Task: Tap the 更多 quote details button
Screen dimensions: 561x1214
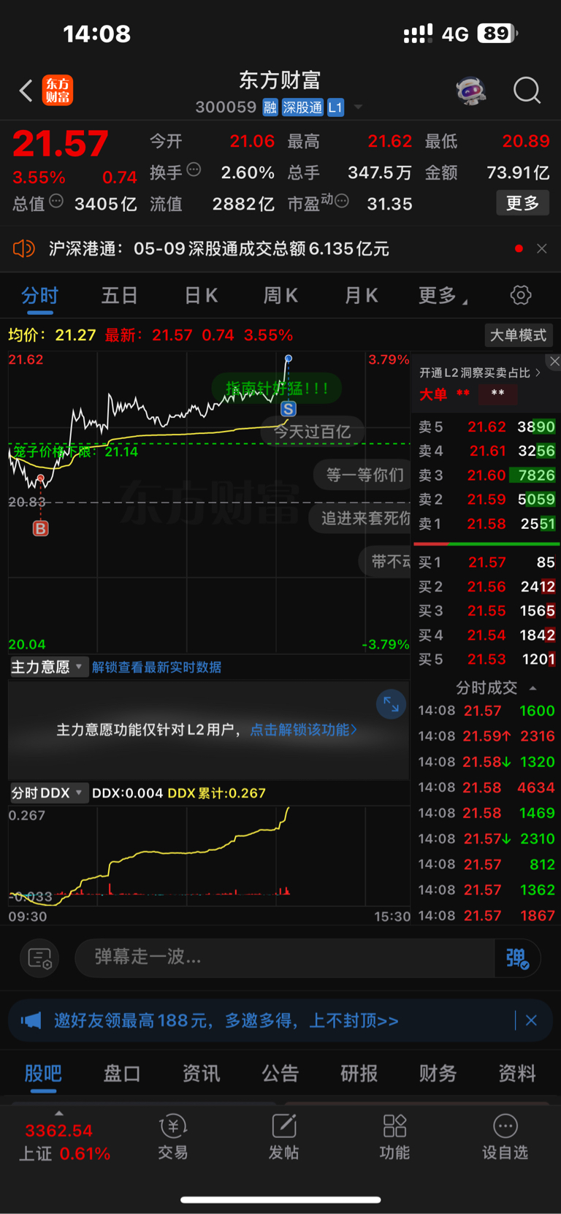Action: click(523, 203)
